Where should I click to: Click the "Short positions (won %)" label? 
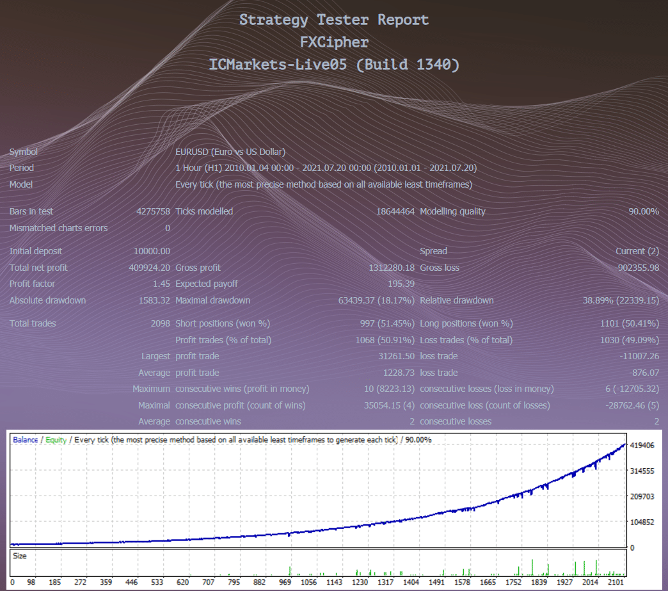(x=223, y=323)
